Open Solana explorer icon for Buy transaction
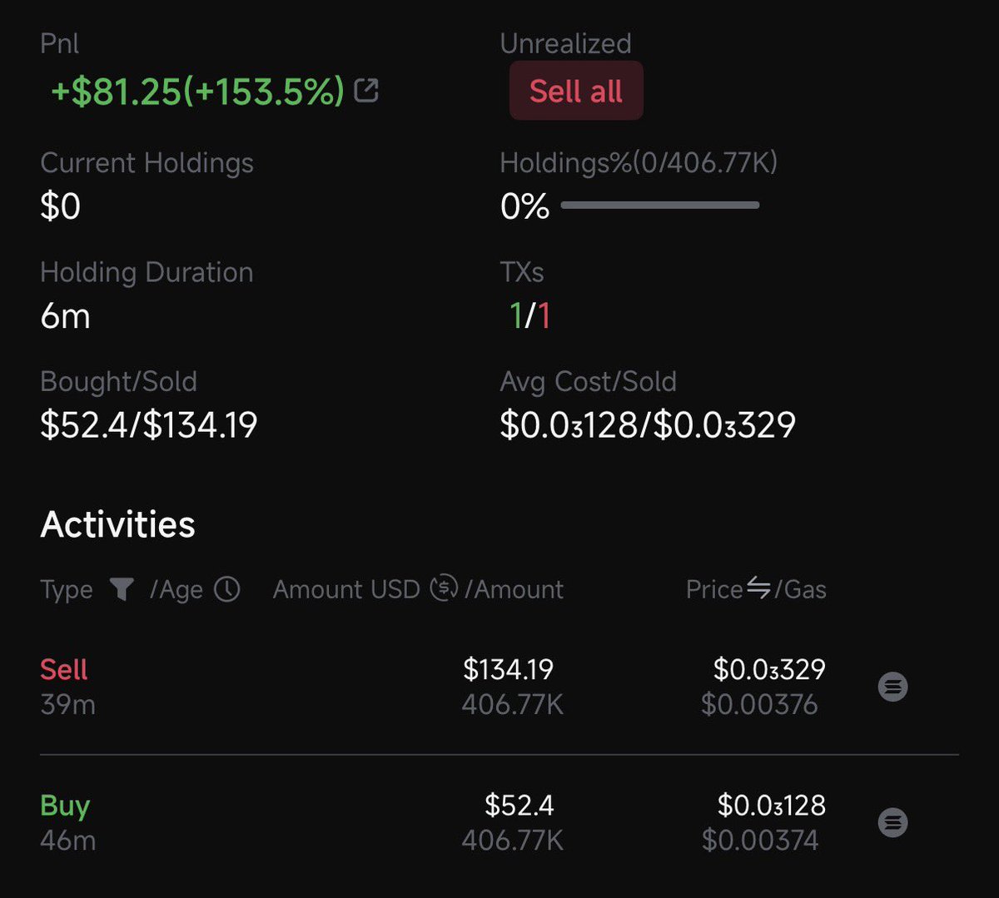Viewport: 999px width, 898px height. [892, 822]
